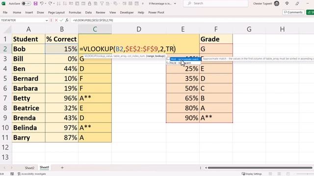Select column C header
Viewport: 314px width, 176px height.
coord(95,29)
